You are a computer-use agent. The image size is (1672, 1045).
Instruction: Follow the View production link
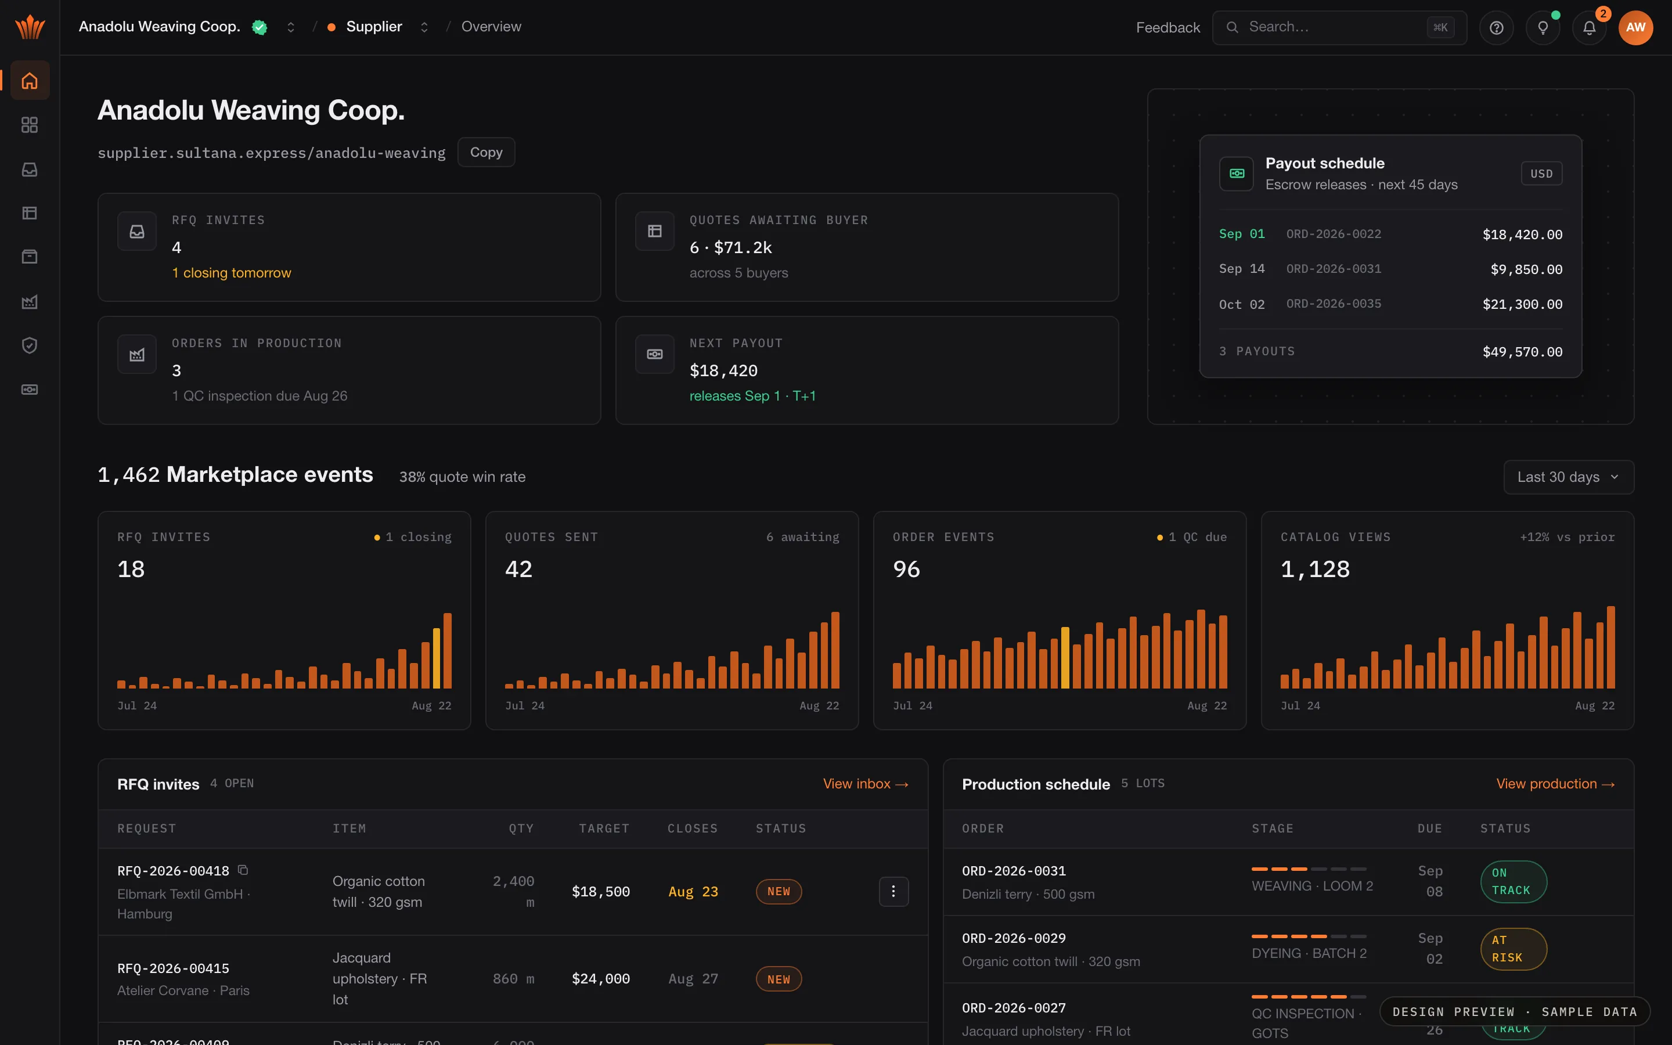[1555, 784]
